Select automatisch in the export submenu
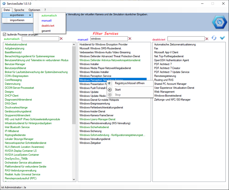This screenshot has height=190, width=229. click(x=49, y=15)
